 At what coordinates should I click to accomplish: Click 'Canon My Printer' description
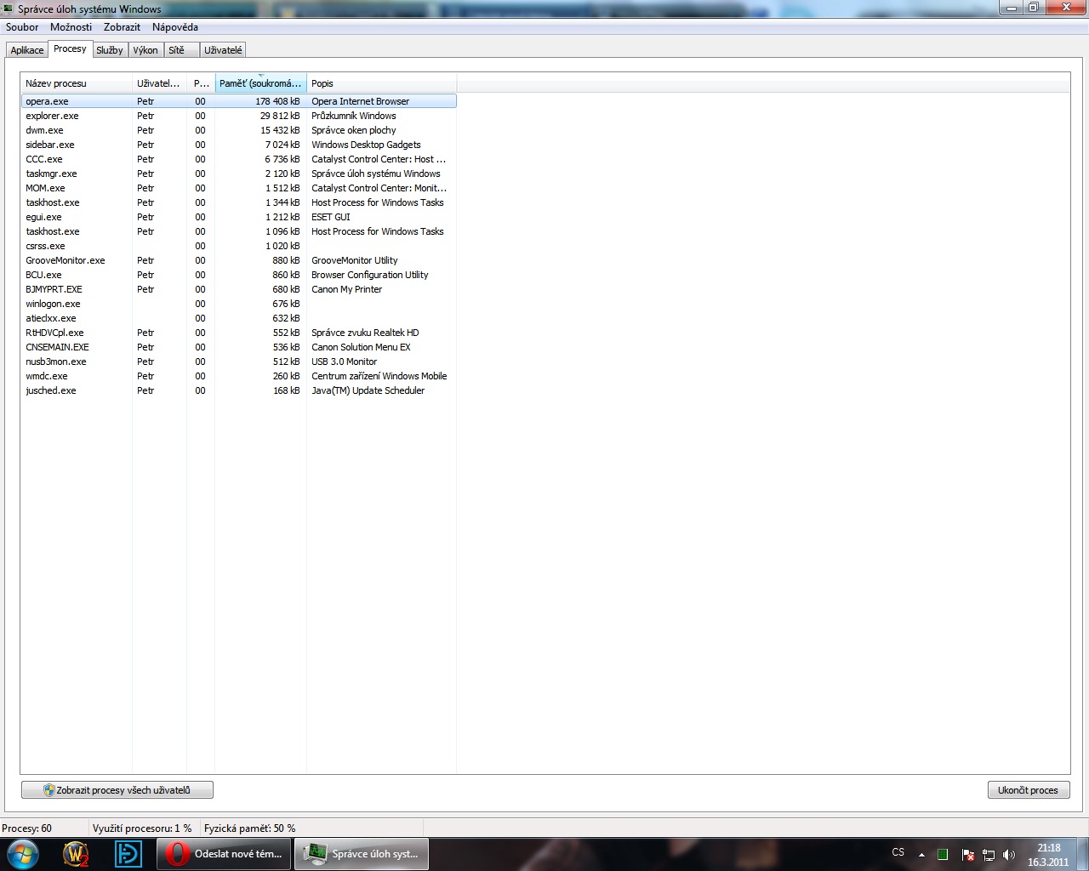point(346,289)
